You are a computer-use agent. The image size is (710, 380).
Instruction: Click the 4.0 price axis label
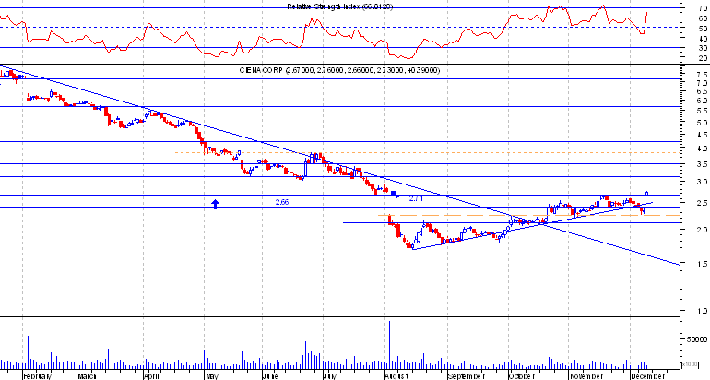pos(703,148)
